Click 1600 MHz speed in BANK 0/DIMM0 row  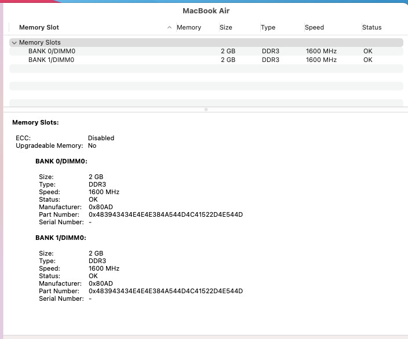tap(321, 51)
